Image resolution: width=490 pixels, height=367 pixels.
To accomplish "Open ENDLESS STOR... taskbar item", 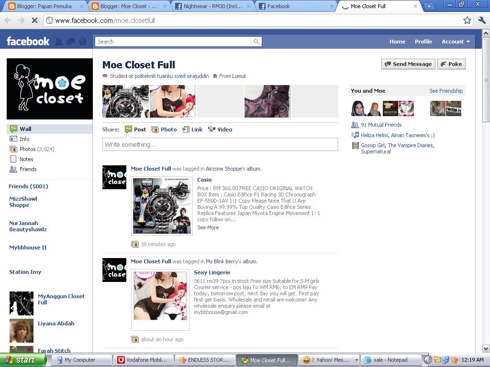I will pos(205,360).
